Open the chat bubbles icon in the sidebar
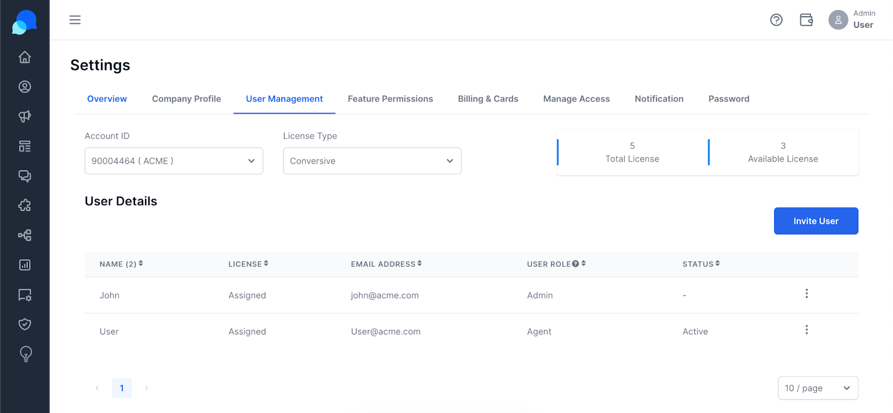 pyautogui.click(x=25, y=176)
